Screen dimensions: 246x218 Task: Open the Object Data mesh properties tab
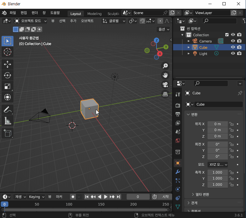(x=178, y=207)
